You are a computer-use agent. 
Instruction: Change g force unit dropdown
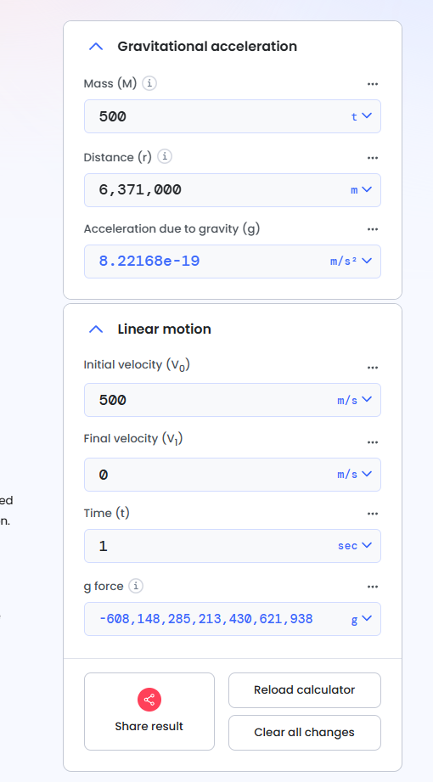(362, 619)
